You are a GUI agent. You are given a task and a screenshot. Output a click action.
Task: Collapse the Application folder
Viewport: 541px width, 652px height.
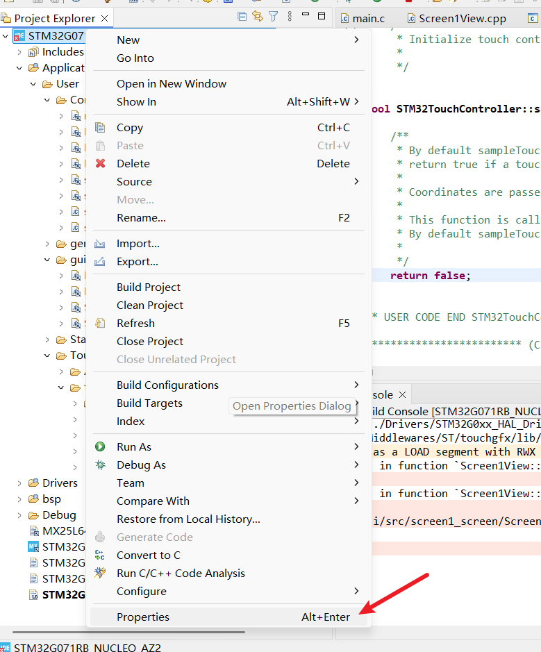19,68
